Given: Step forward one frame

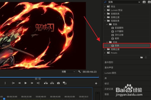Looking at the screenshot, I should [x=32, y=83].
